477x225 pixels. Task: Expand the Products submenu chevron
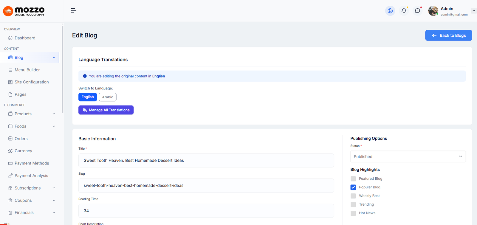[54, 114]
